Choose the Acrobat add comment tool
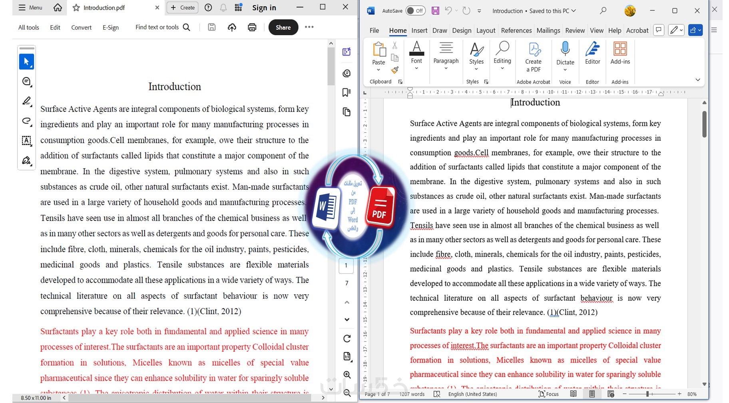This screenshot has width=729, height=403. (x=26, y=82)
